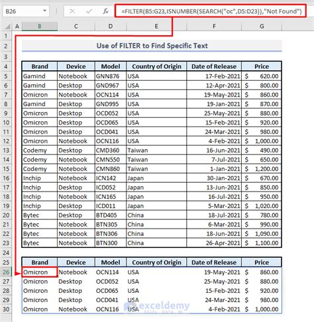Select column E header

[156, 27]
